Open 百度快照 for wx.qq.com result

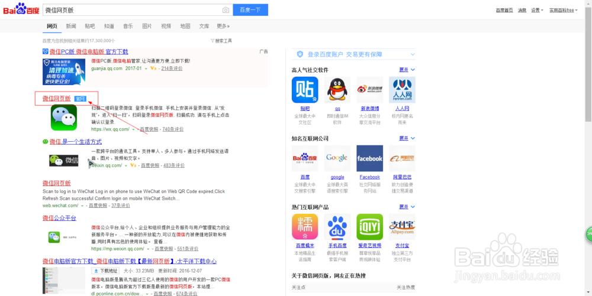click(149, 129)
